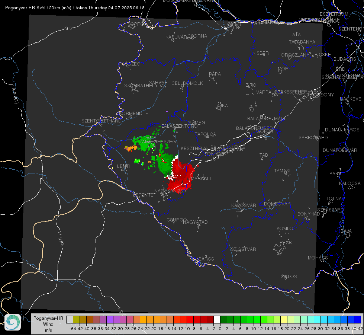Click the SOPRON city label

(138, 24)
